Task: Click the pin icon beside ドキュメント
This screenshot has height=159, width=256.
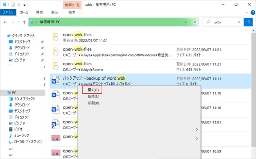Action: pyautogui.click(x=42, y=54)
